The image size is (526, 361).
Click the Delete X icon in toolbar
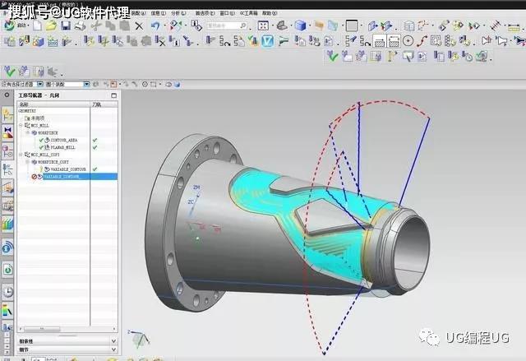pos(138,26)
